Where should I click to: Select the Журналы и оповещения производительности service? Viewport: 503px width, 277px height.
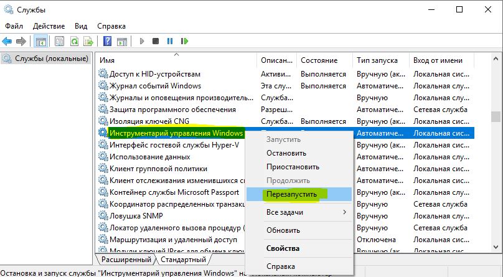point(181,98)
